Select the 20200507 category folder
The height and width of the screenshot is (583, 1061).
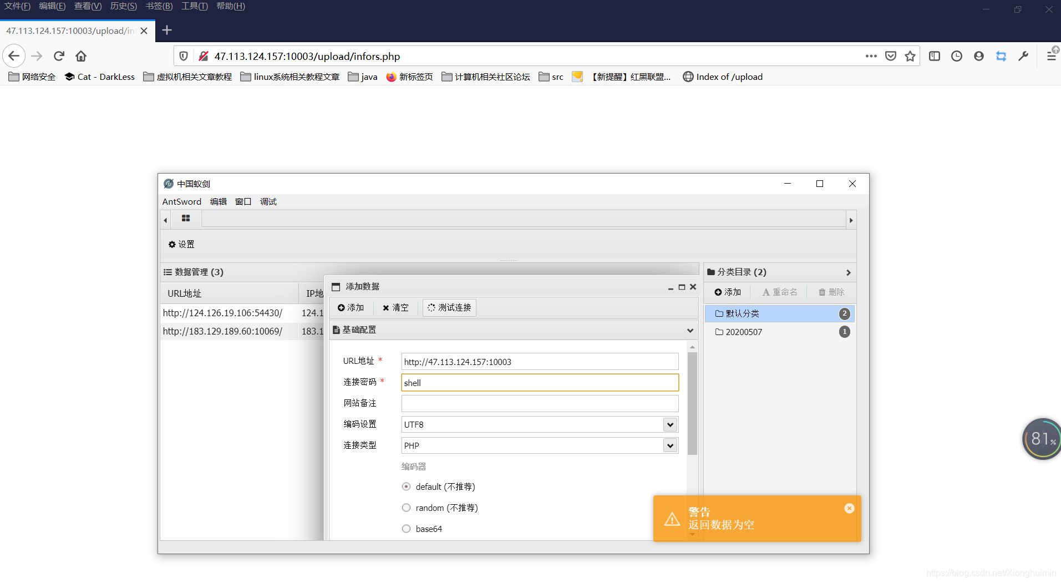pos(780,332)
